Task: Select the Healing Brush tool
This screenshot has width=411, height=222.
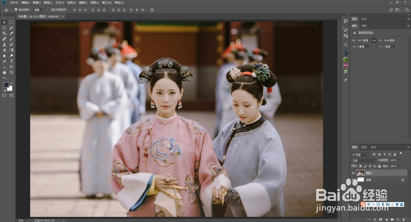Action: (x=4, y=39)
